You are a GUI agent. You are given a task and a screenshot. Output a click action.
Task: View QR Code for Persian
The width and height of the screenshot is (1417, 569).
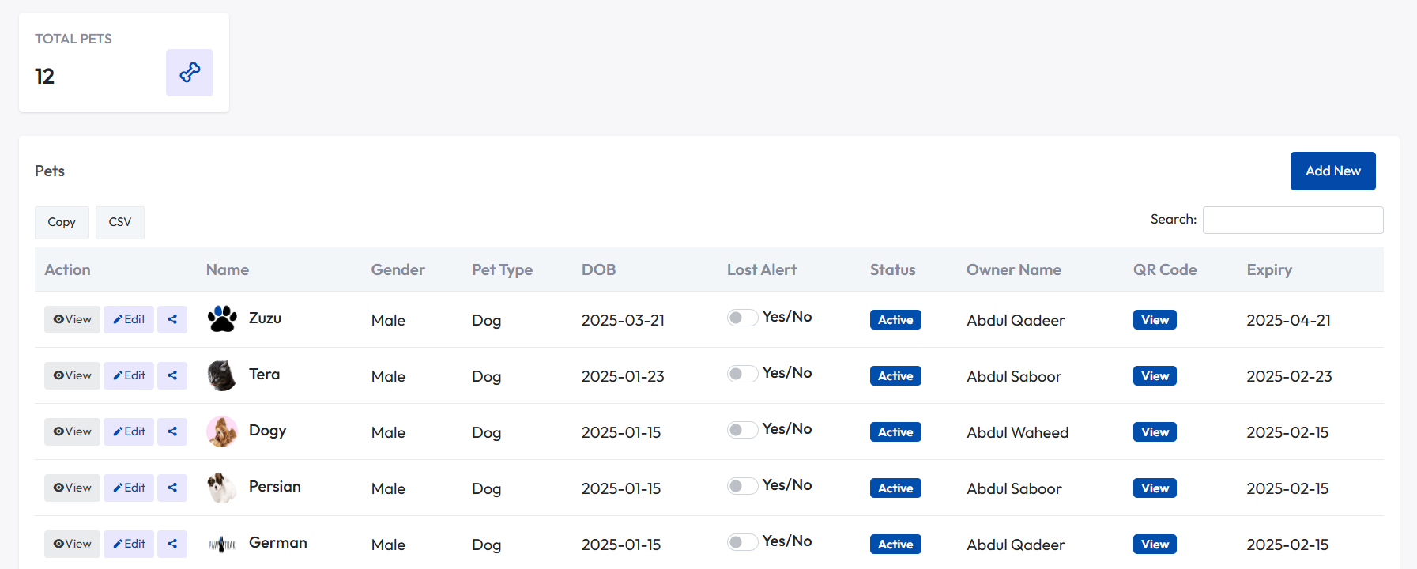click(1155, 488)
